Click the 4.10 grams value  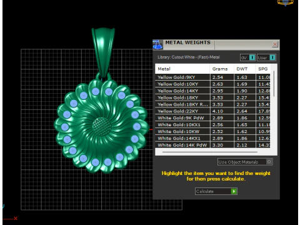coord(217,111)
